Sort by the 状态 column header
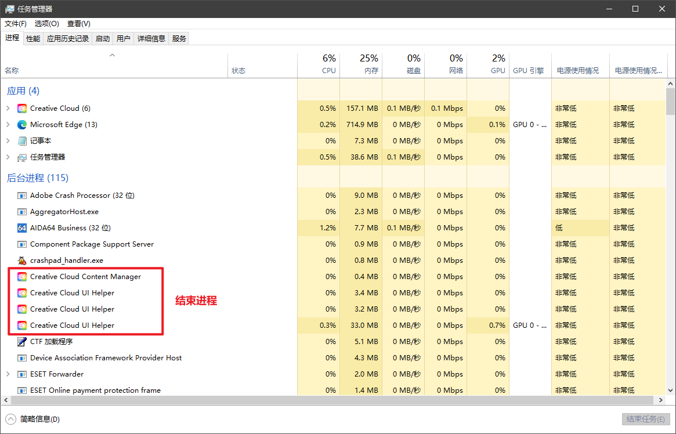 262,65
